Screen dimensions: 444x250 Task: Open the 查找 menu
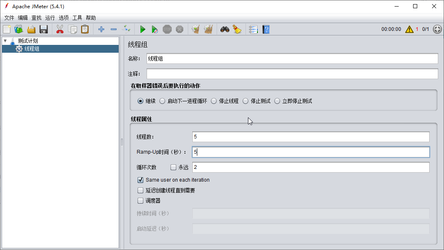(36, 18)
